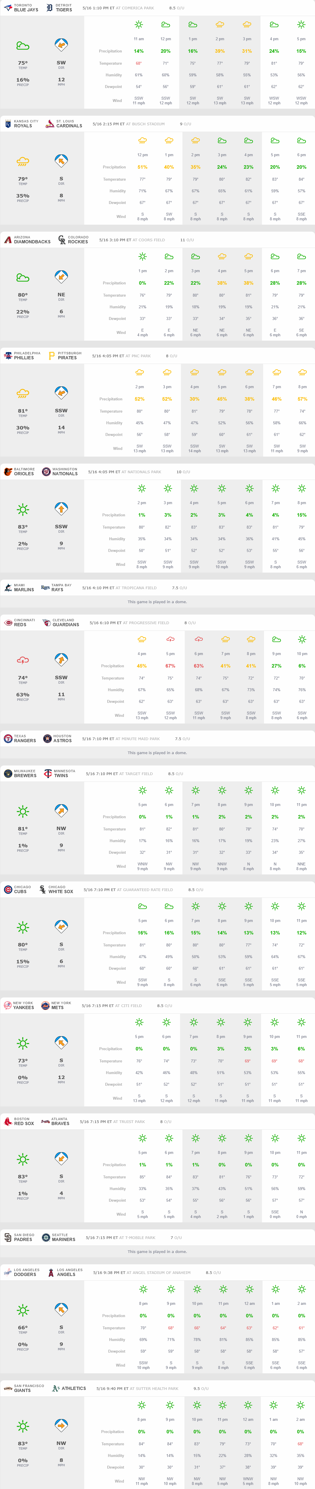Click the San Diego Padres logo
315x1489 pixels.
tap(8, 1238)
